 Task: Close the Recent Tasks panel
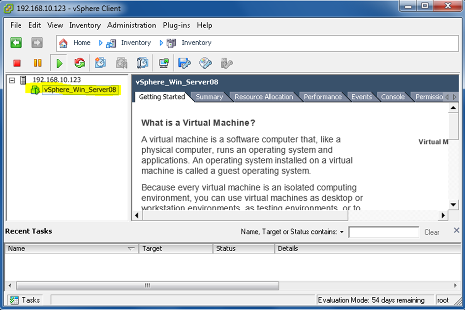pos(457,230)
